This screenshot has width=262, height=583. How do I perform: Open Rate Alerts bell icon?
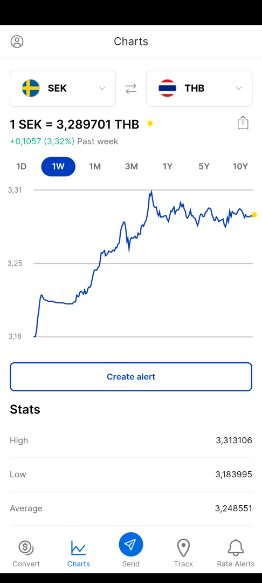click(236, 547)
